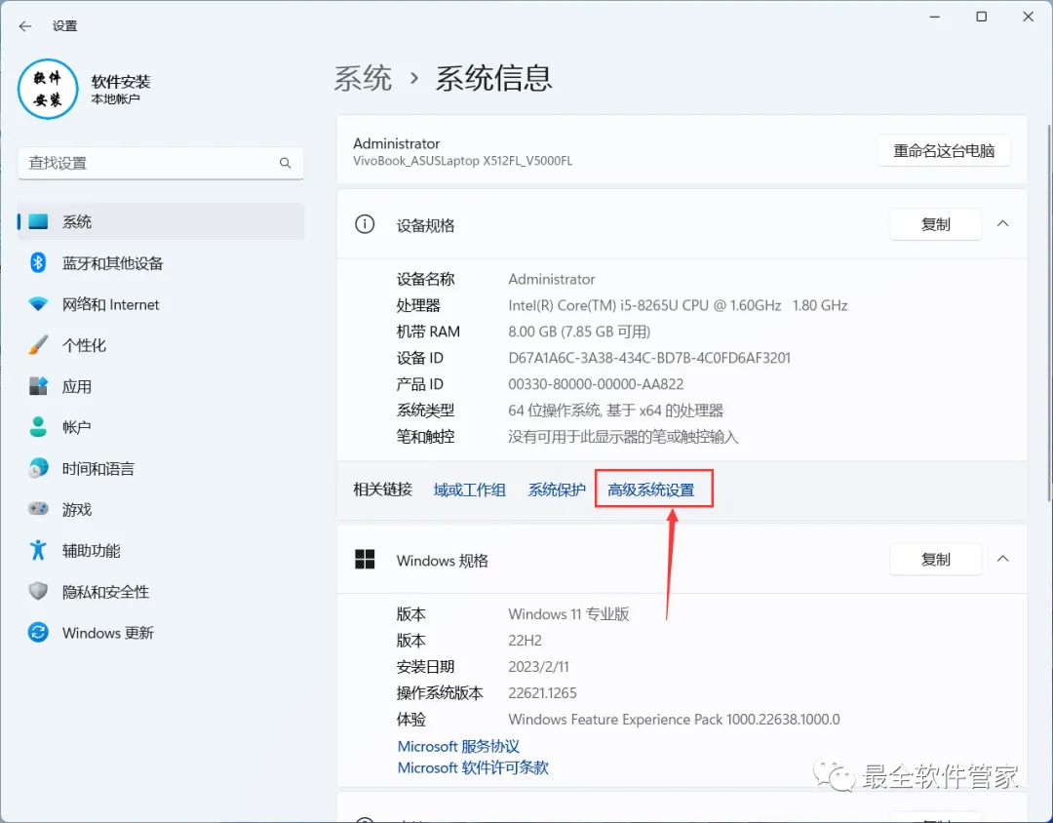This screenshot has width=1053, height=823.
Task: Open 应用 apps icon
Action: tap(38, 386)
